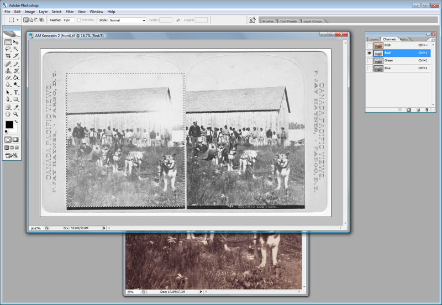Select the Zoom magnifier tool

(x=16, y=114)
